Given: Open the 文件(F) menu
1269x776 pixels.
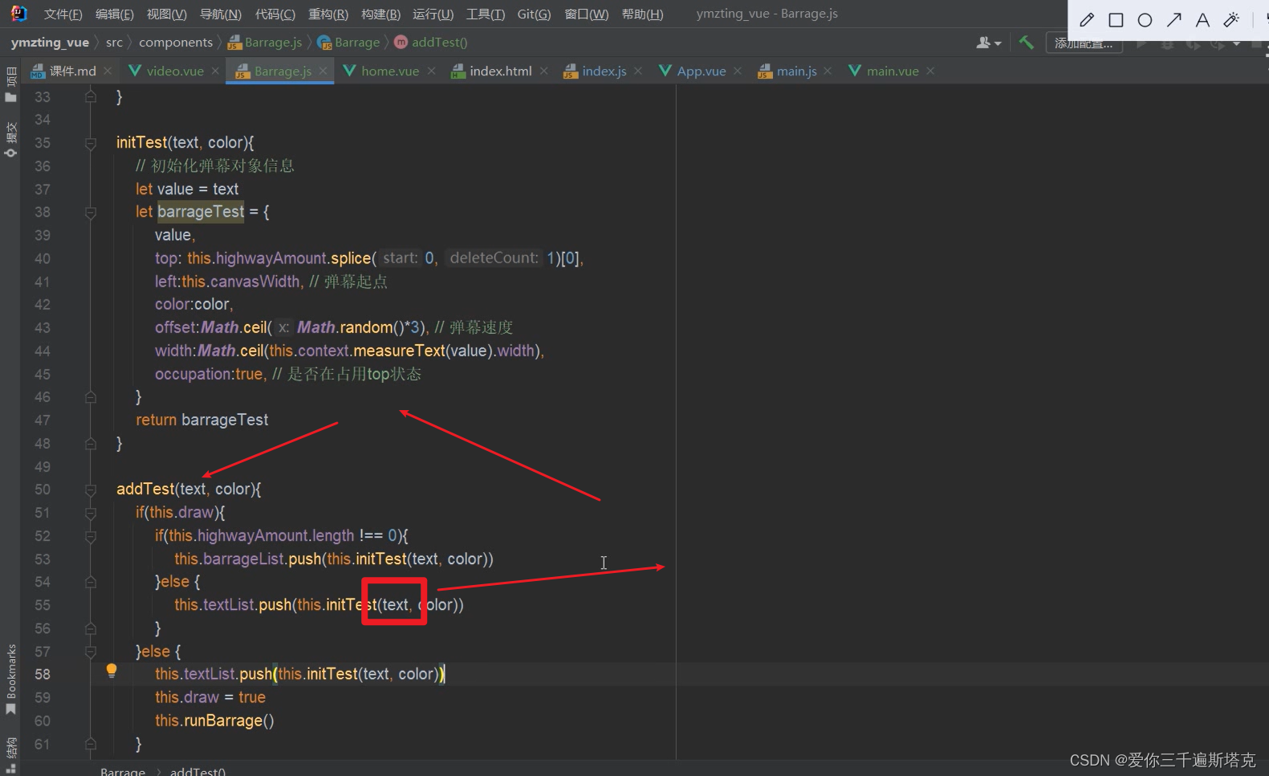Looking at the screenshot, I should click(63, 14).
